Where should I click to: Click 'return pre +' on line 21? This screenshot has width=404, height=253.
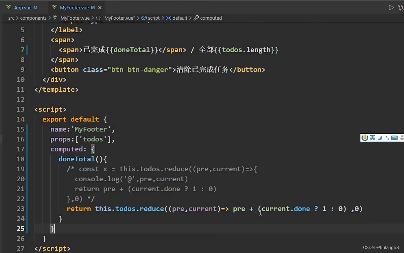99,189
